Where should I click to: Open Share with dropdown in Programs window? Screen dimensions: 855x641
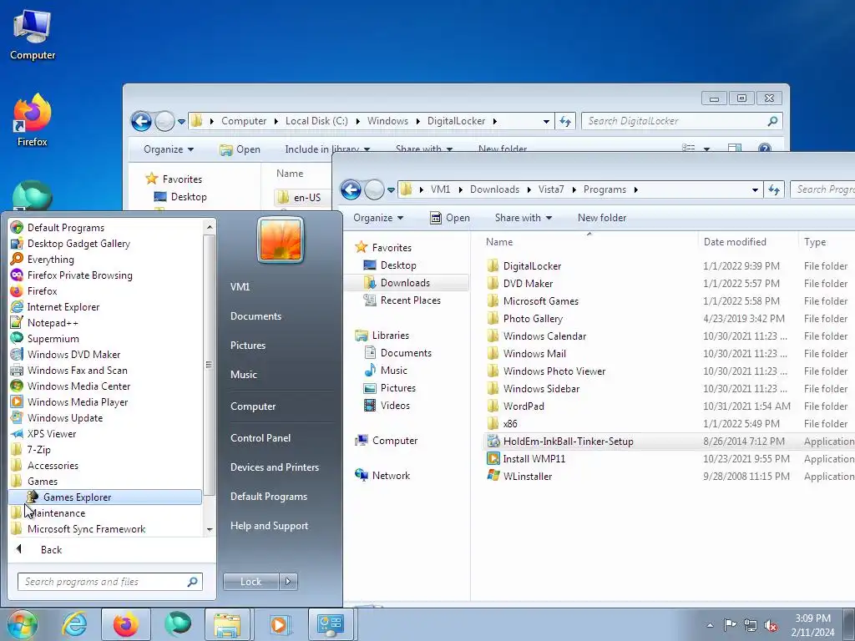click(x=523, y=218)
